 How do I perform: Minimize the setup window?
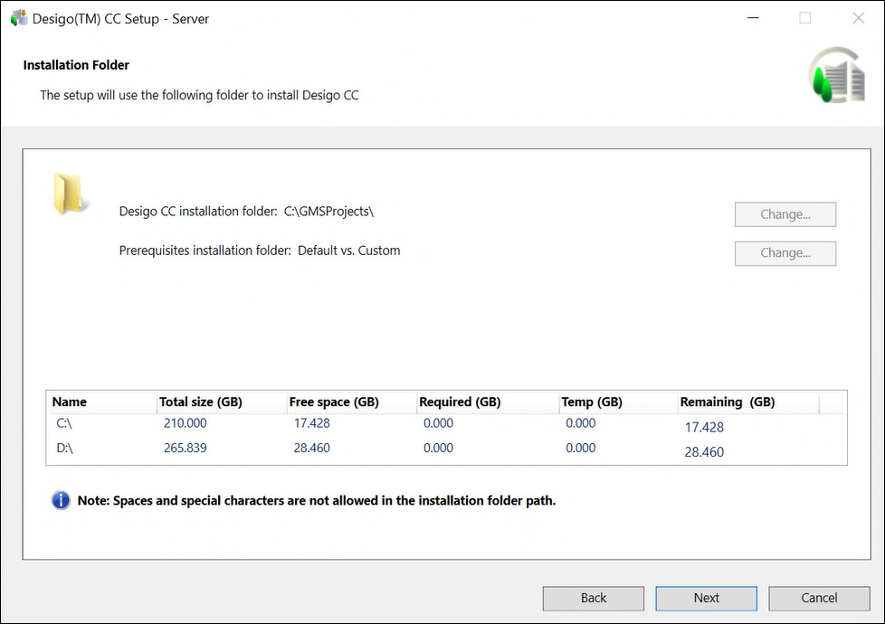pyautogui.click(x=751, y=18)
